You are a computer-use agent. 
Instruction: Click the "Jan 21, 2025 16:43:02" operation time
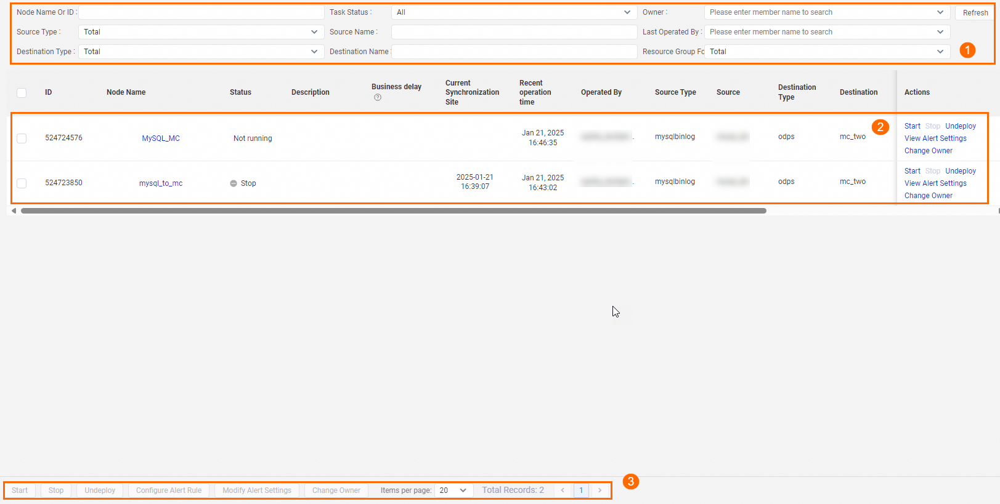[543, 183]
